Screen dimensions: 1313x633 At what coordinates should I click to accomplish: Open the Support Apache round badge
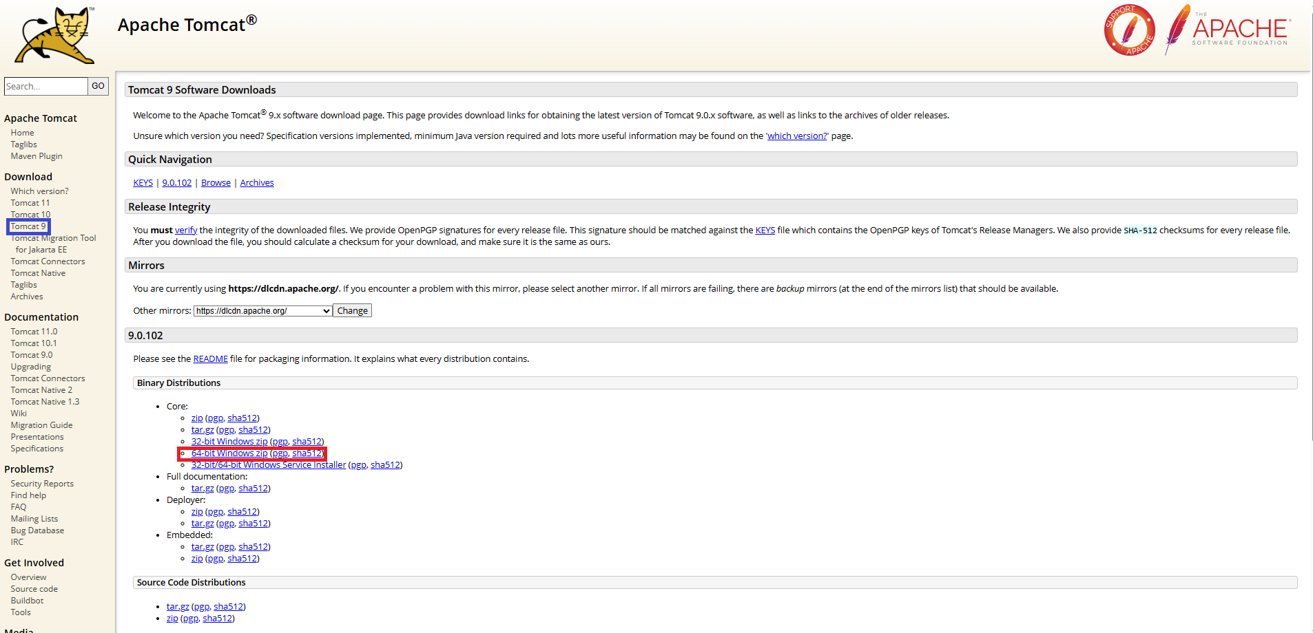[1129, 30]
